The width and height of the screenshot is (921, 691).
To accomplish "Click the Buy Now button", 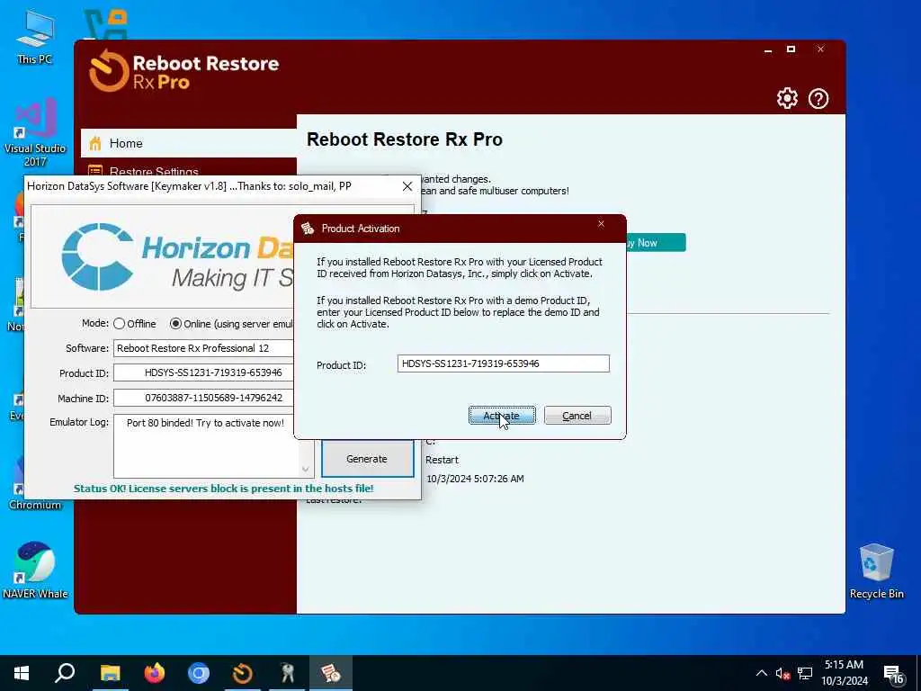I will pos(656,243).
